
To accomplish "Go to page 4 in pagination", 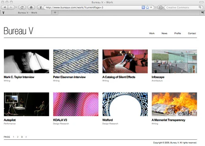I will coord(26,137).
